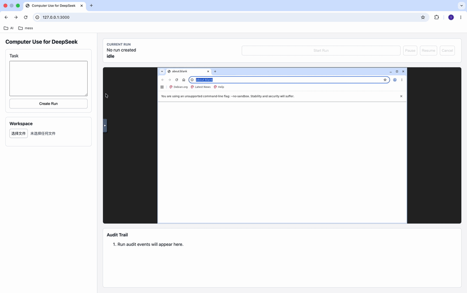Open the Debian.org bookmark

point(178,87)
